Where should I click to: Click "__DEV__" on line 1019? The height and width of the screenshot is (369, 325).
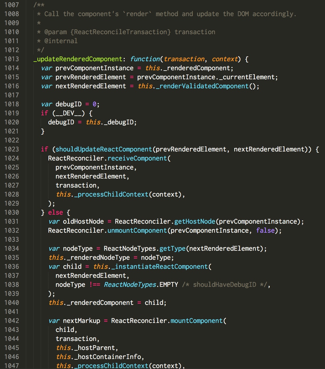pyautogui.click(x=68, y=113)
